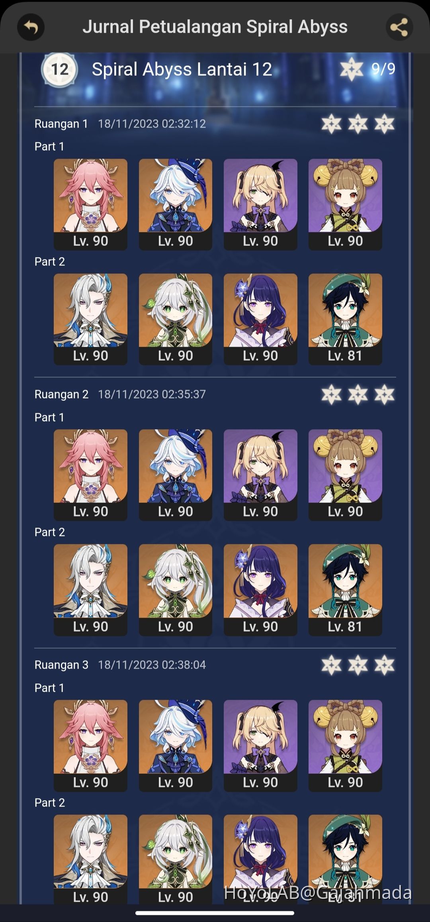Screen dimensions: 430x922
Task: Tap the floor 12 badge icon
Action: tap(60, 70)
